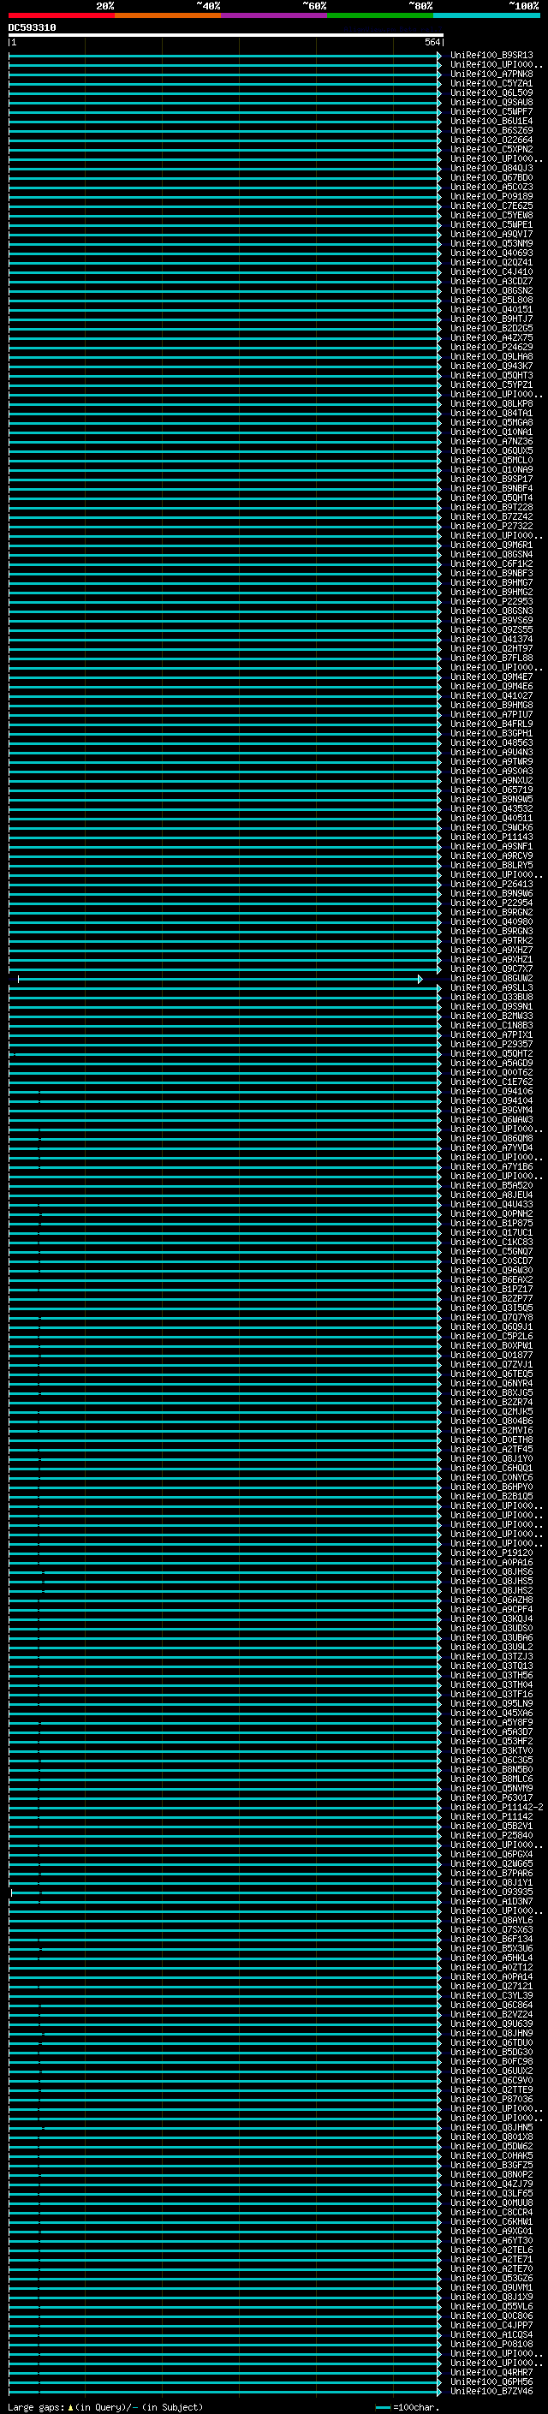Click the shortened alignment bar for UniRef100_Q8GUW2
Screen dimensions: 548x2414
(x=220, y=978)
